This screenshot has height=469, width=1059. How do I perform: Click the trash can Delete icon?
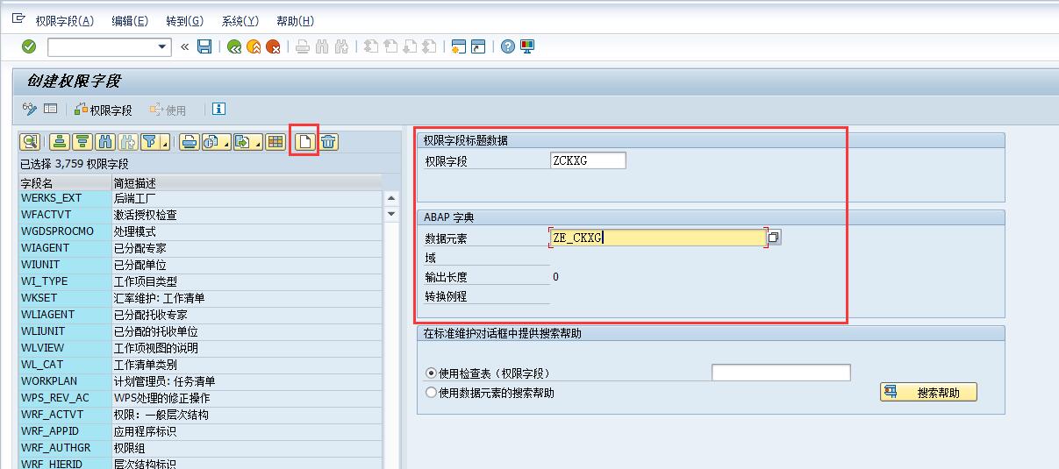point(328,142)
